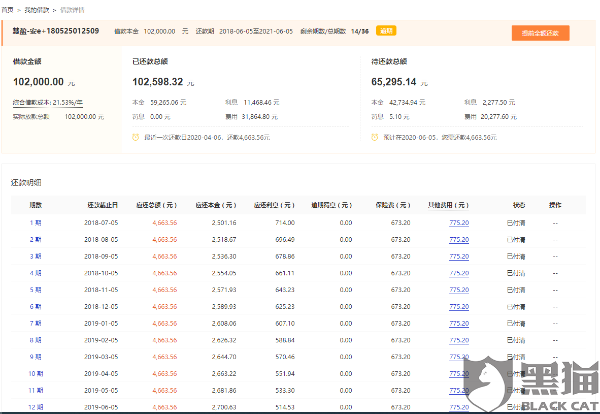
Task: View the 4 期 installment link
Action: pyautogui.click(x=36, y=273)
